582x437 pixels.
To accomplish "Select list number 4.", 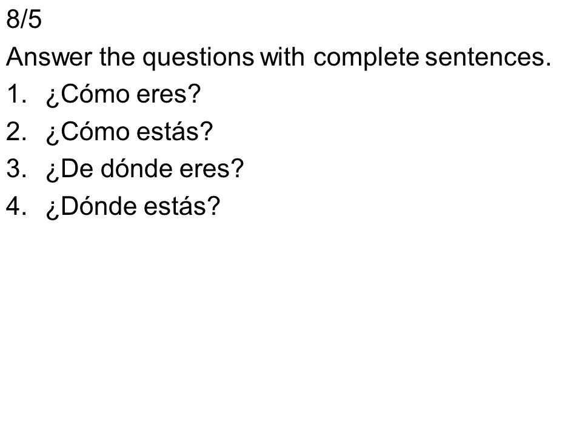I will 16,206.
